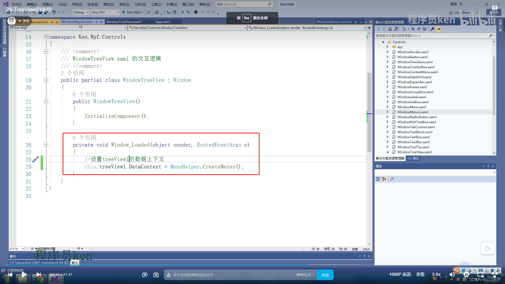
Task: Click the 关注 follow button
Action: point(24,21)
